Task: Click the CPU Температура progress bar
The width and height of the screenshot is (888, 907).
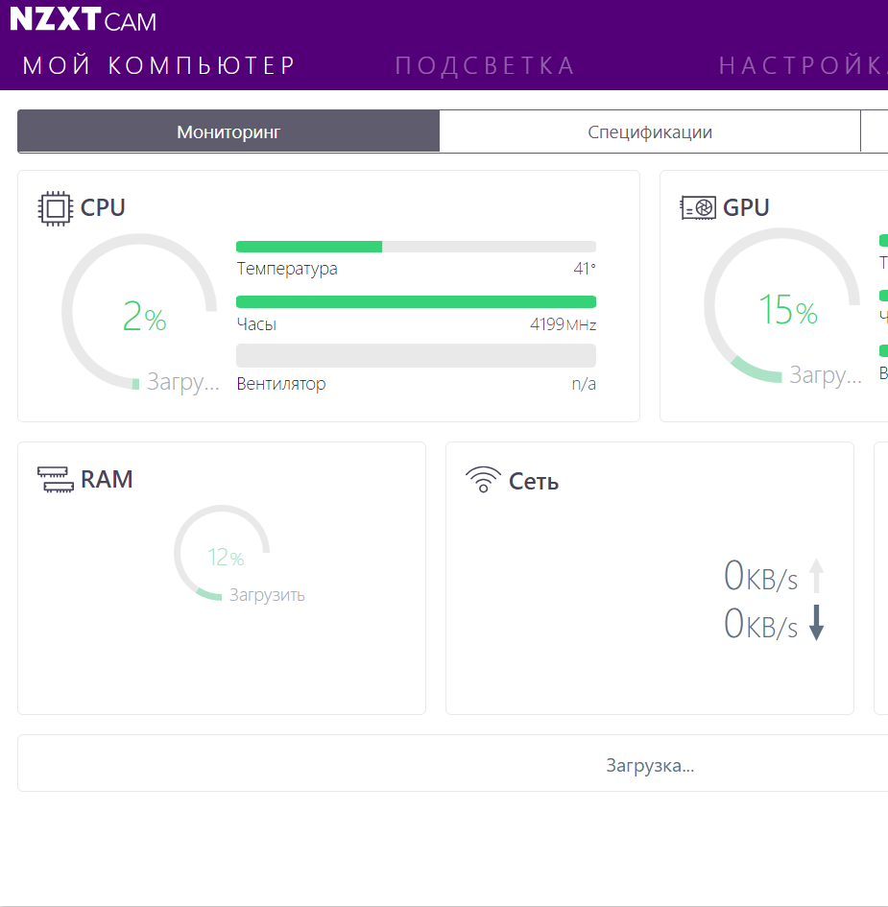Action: [416, 247]
